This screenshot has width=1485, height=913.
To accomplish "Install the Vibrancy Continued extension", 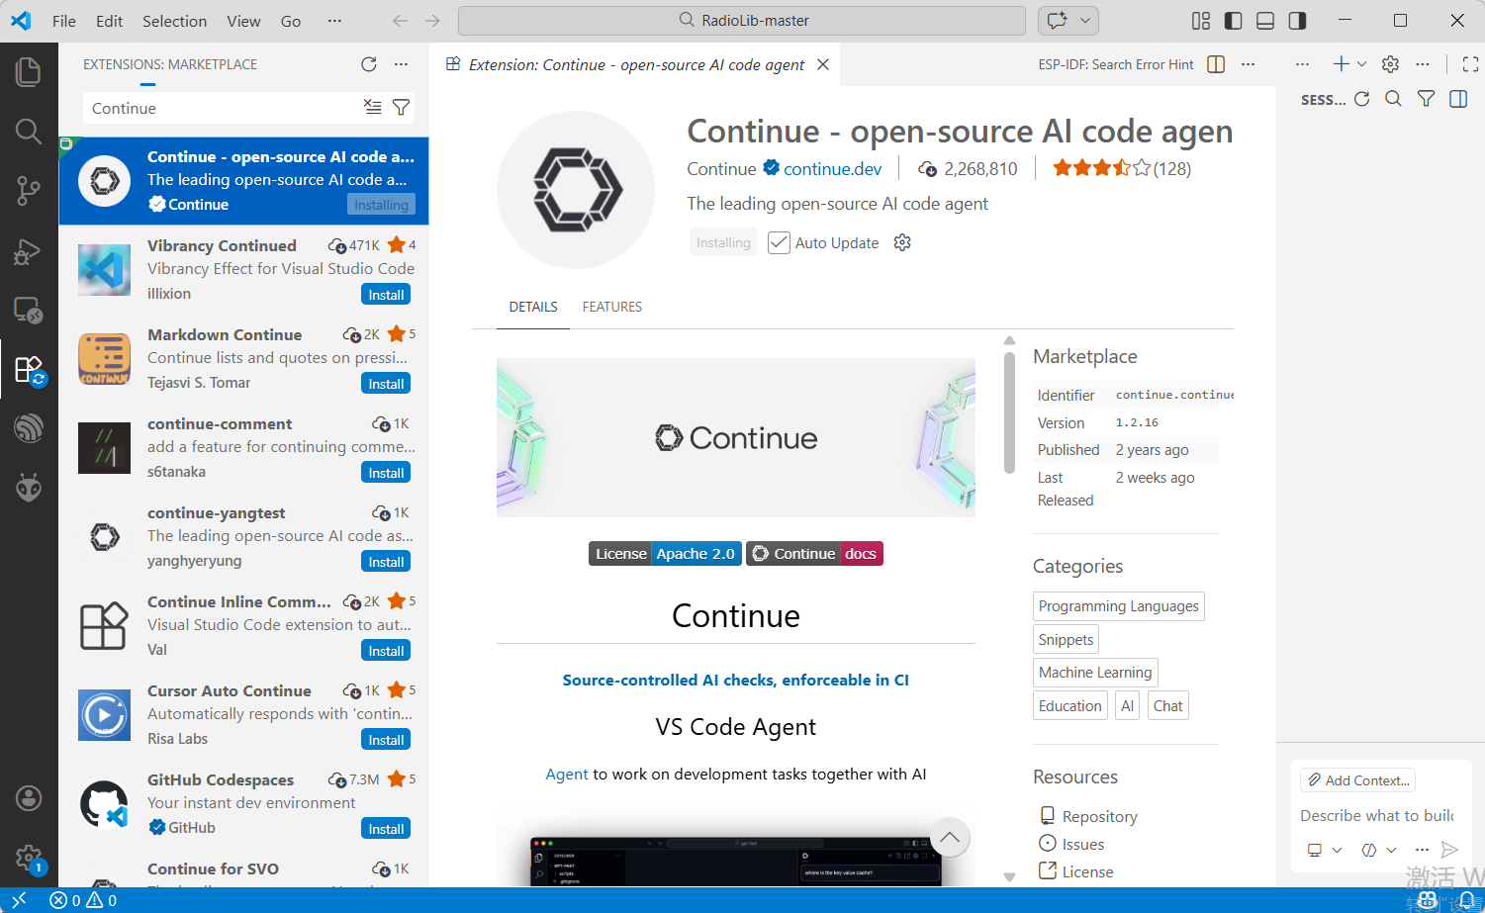I will pos(386,295).
